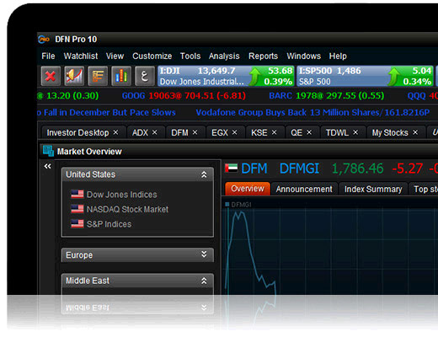This screenshot has height=337, width=438.
Task: Click the orange list toolbar icon
Action: 98,76
